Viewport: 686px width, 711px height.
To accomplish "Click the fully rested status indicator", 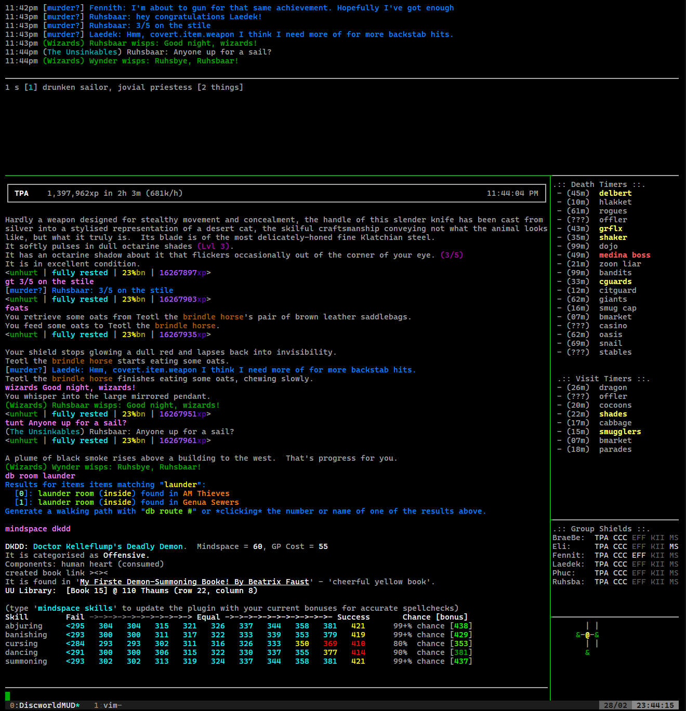I will click(x=80, y=272).
